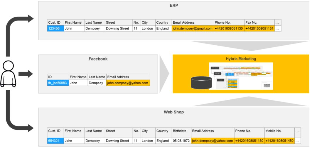
Task: Click Facebook "Email Address" header
Action: click(128, 77)
